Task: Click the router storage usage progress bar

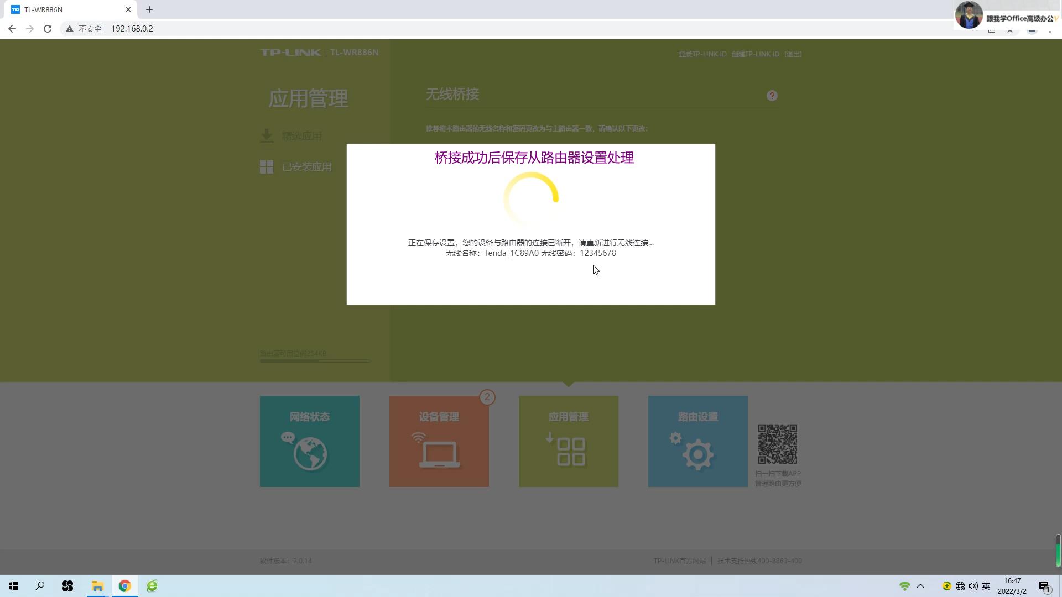Action: (x=314, y=360)
